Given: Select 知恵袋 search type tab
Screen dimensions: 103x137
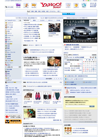Looking at the screenshot, I should (x=43, y=11).
